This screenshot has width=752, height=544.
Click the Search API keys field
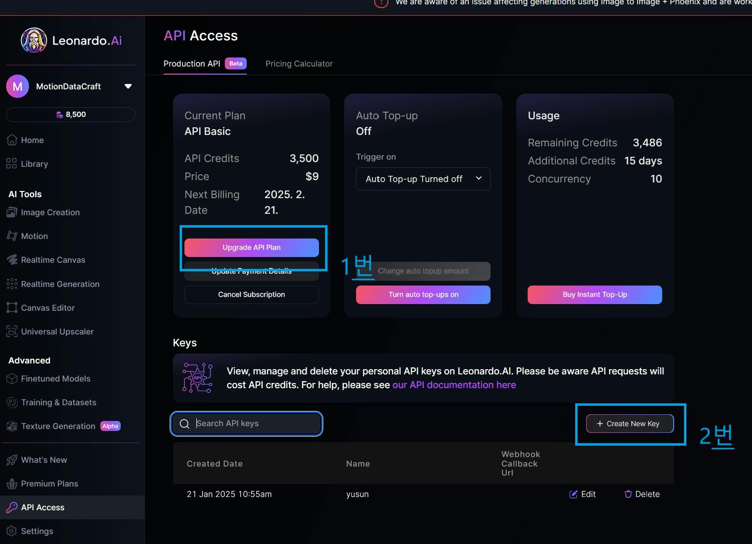click(x=247, y=424)
